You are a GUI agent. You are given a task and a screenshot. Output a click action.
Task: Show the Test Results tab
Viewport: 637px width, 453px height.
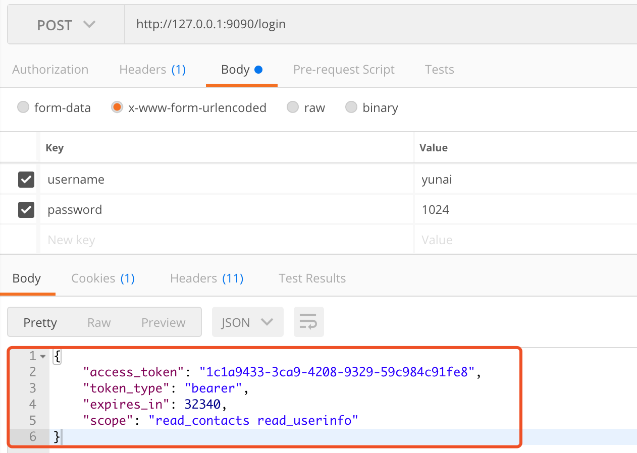point(312,278)
